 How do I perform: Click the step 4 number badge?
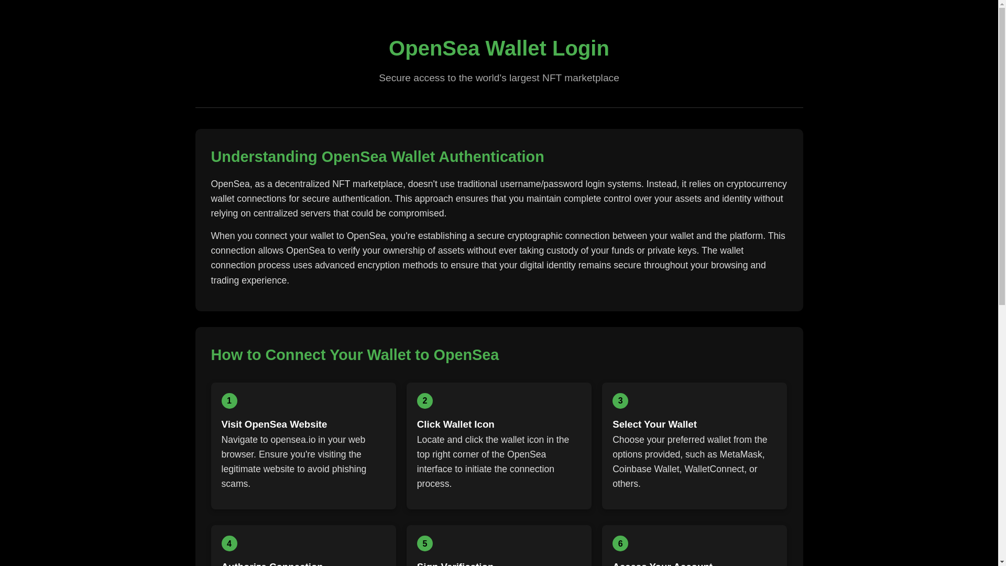point(229,543)
